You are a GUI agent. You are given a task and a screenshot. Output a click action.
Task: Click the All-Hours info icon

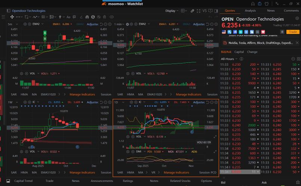pyautogui.click(x=241, y=59)
